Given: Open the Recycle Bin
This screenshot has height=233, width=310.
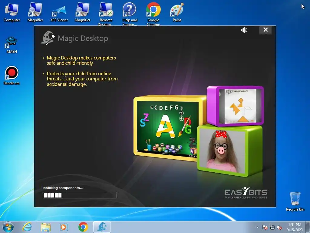Looking at the screenshot, I should [295, 201].
